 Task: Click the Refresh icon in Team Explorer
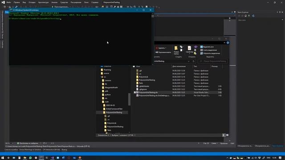(253, 16)
